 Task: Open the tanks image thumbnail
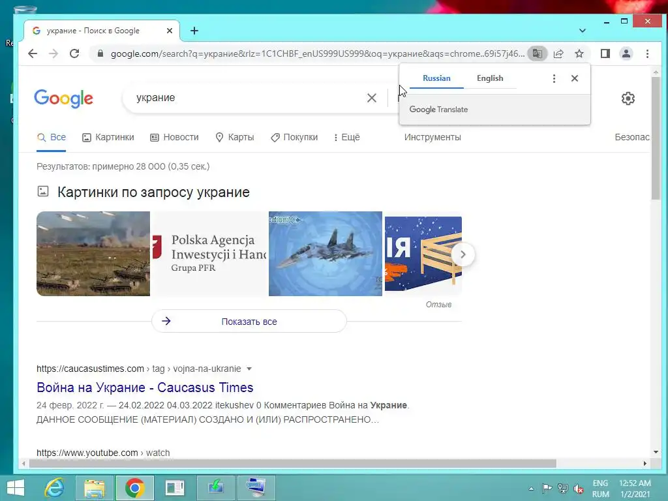click(x=93, y=254)
